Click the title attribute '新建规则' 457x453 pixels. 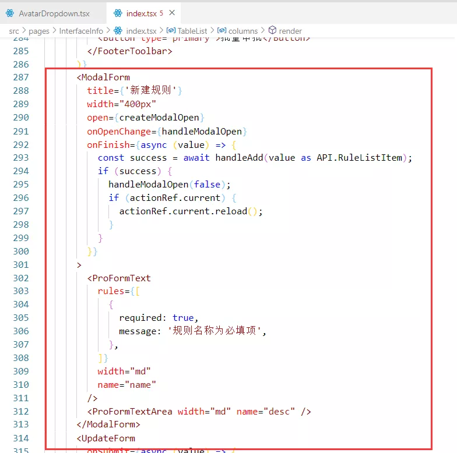134,91
